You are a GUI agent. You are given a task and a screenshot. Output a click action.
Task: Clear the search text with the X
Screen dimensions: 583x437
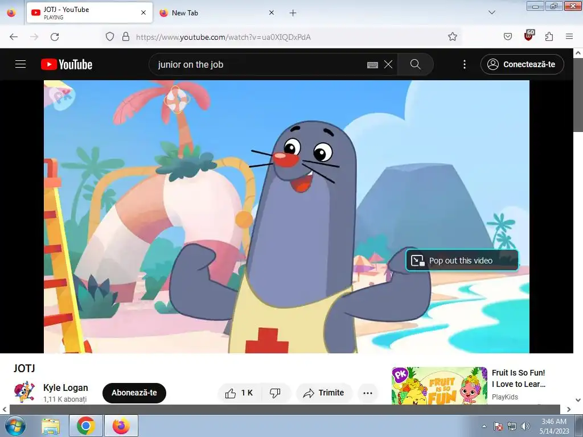click(x=388, y=64)
